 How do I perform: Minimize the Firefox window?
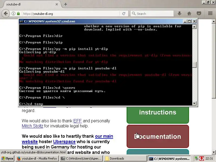click(204, 2)
